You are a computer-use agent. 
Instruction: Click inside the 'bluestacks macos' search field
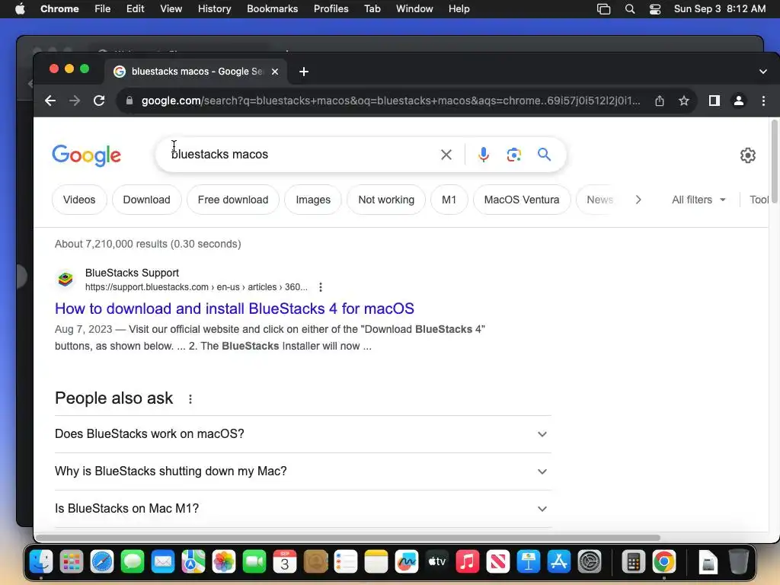[x=299, y=155]
